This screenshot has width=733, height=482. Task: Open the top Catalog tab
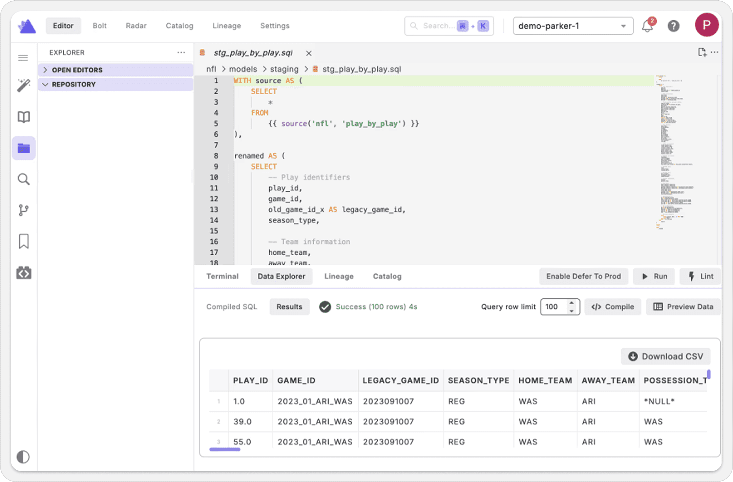pos(180,26)
